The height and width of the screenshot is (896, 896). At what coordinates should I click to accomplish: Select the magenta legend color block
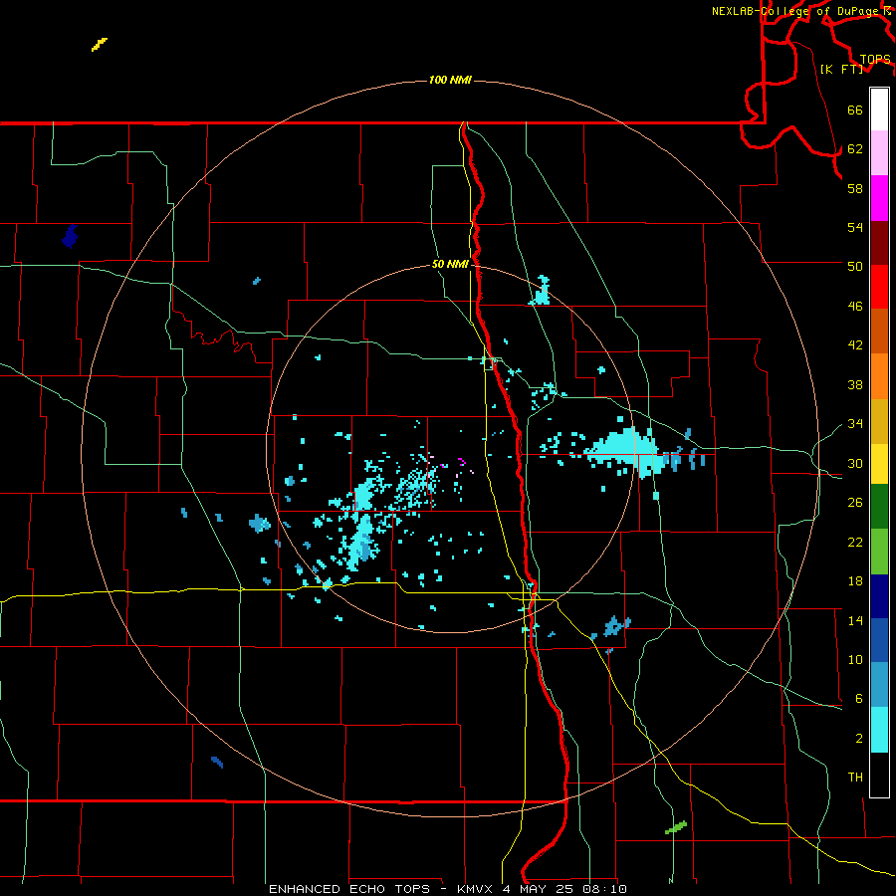tap(879, 198)
